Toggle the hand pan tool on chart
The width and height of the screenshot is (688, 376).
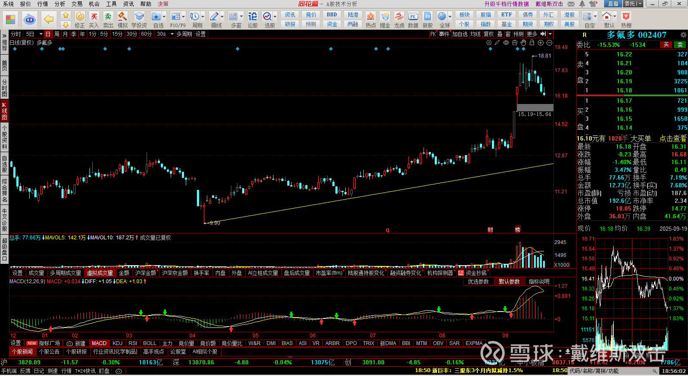(x=523, y=43)
